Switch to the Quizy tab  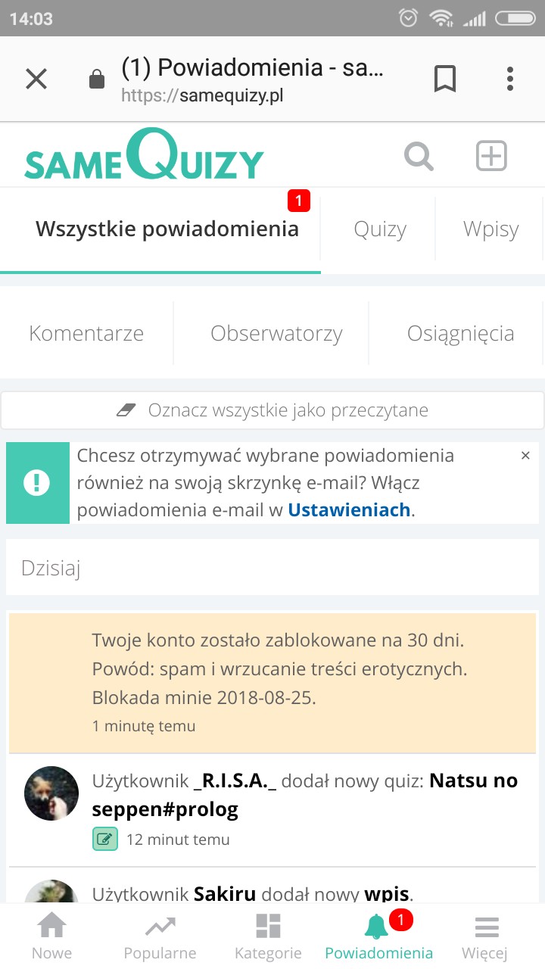tap(380, 229)
